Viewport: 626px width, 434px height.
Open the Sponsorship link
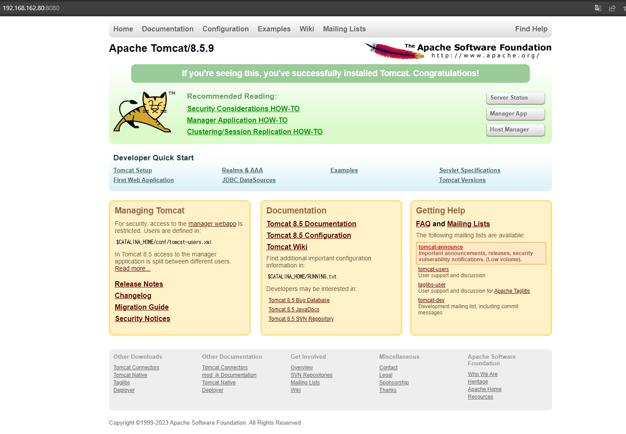(394, 383)
